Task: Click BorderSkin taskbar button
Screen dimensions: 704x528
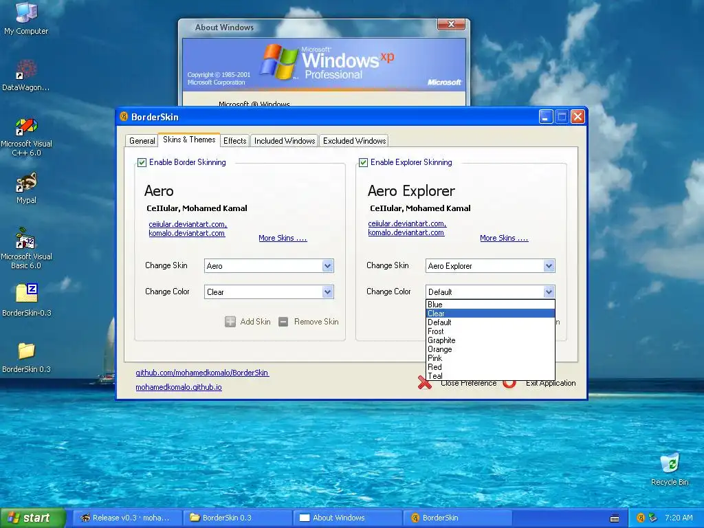Action: [x=457, y=518]
